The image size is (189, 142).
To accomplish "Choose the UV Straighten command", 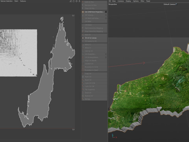I will click(94, 54).
